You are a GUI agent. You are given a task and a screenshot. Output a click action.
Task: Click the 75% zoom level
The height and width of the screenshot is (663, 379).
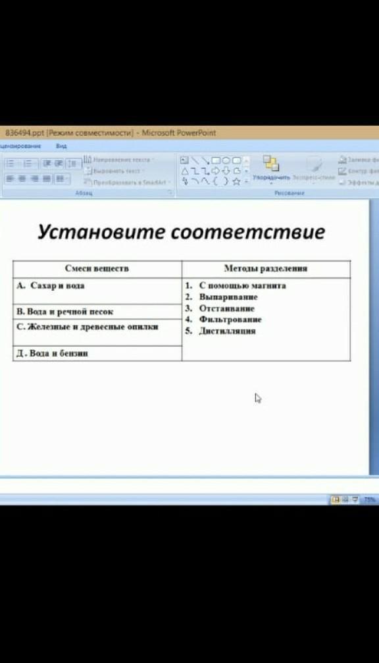(370, 500)
